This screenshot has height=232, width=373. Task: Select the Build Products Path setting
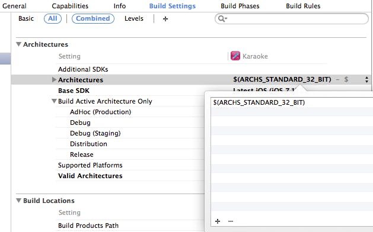(x=88, y=225)
